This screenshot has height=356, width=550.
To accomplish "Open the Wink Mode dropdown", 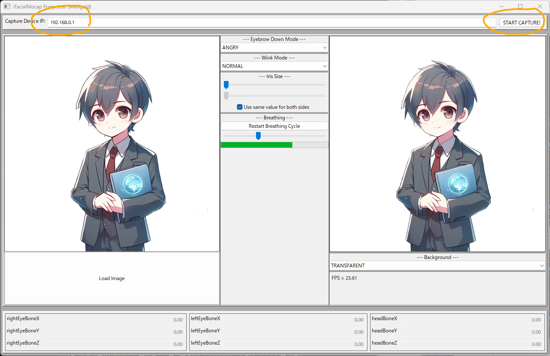I will [274, 66].
